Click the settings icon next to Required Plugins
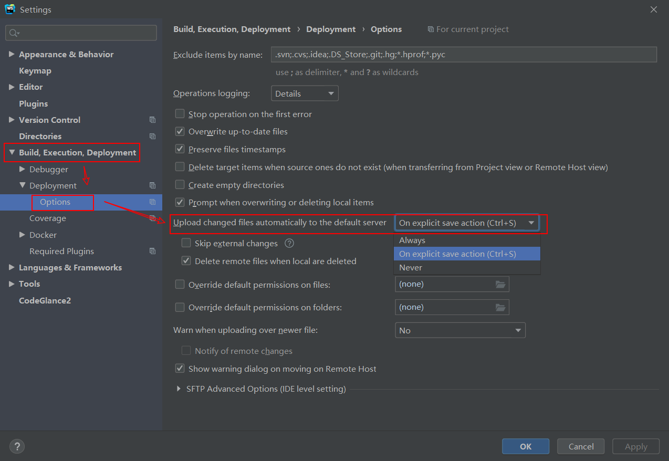 [x=152, y=251]
